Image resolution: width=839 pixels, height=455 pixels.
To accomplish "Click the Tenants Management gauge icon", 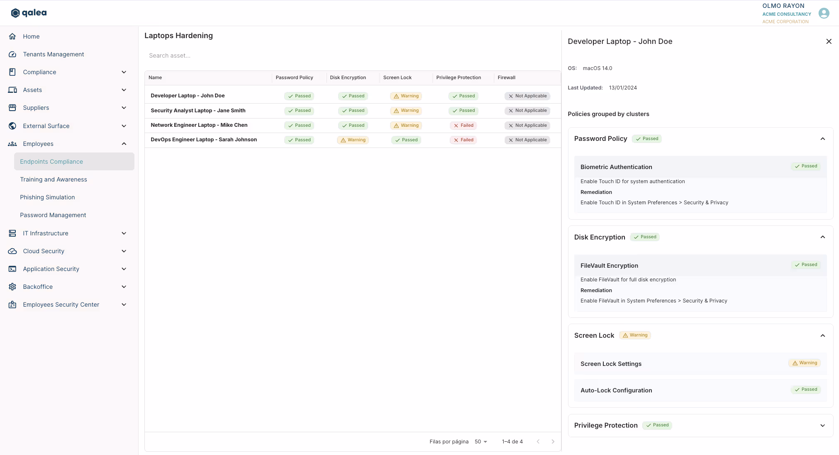I will 12,54.
